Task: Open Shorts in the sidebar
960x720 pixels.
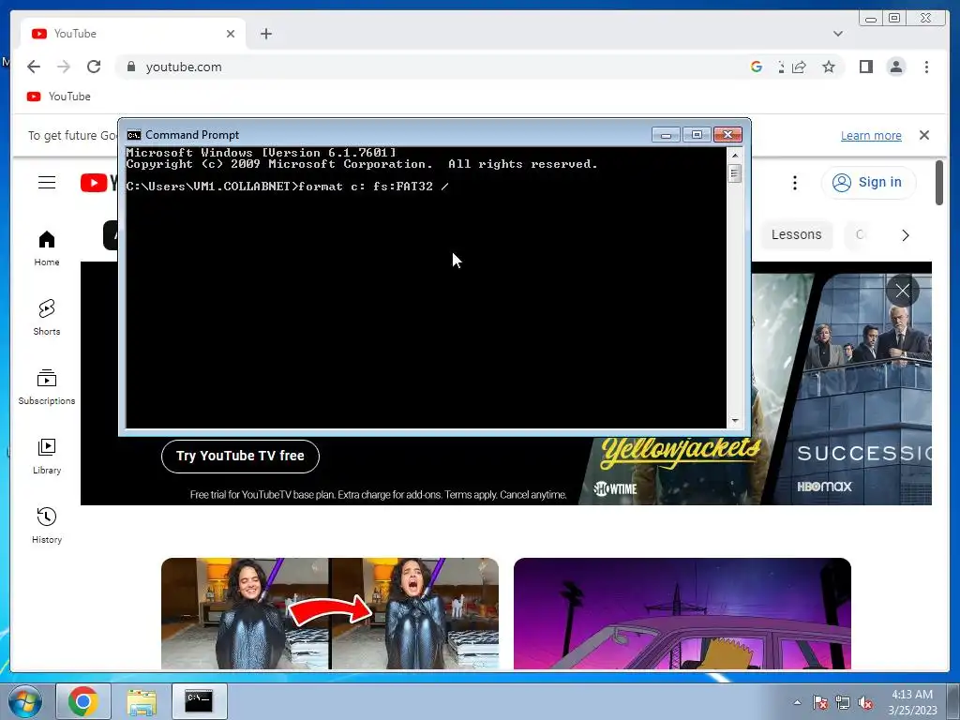Action: tap(47, 317)
